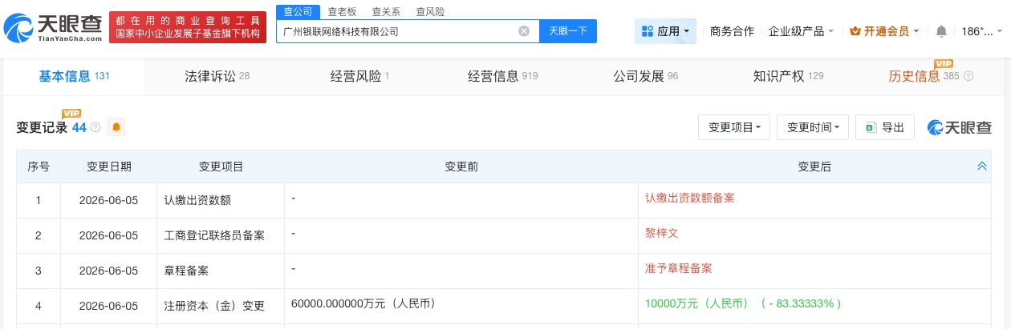
Task: Click the 变更前 column header
Action: (x=461, y=167)
